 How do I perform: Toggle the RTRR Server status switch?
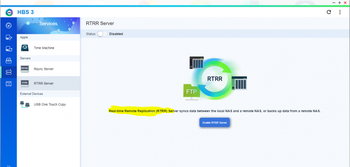(x=103, y=34)
